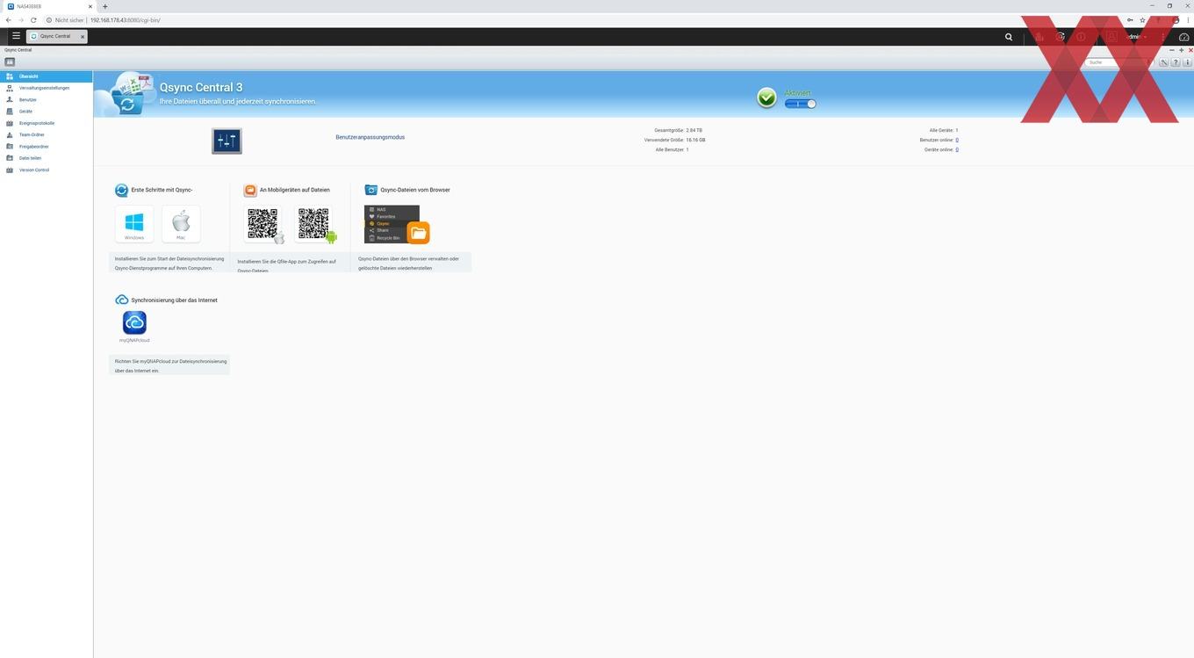Open the myQNAPcloud app icon
This screenshot has width=1194, height=658.
(x=134, y=322)
